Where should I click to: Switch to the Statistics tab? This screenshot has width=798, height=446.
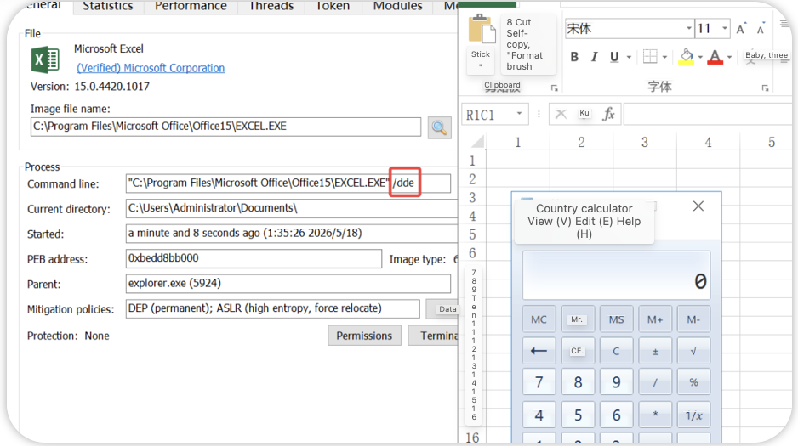click(108, 6)
